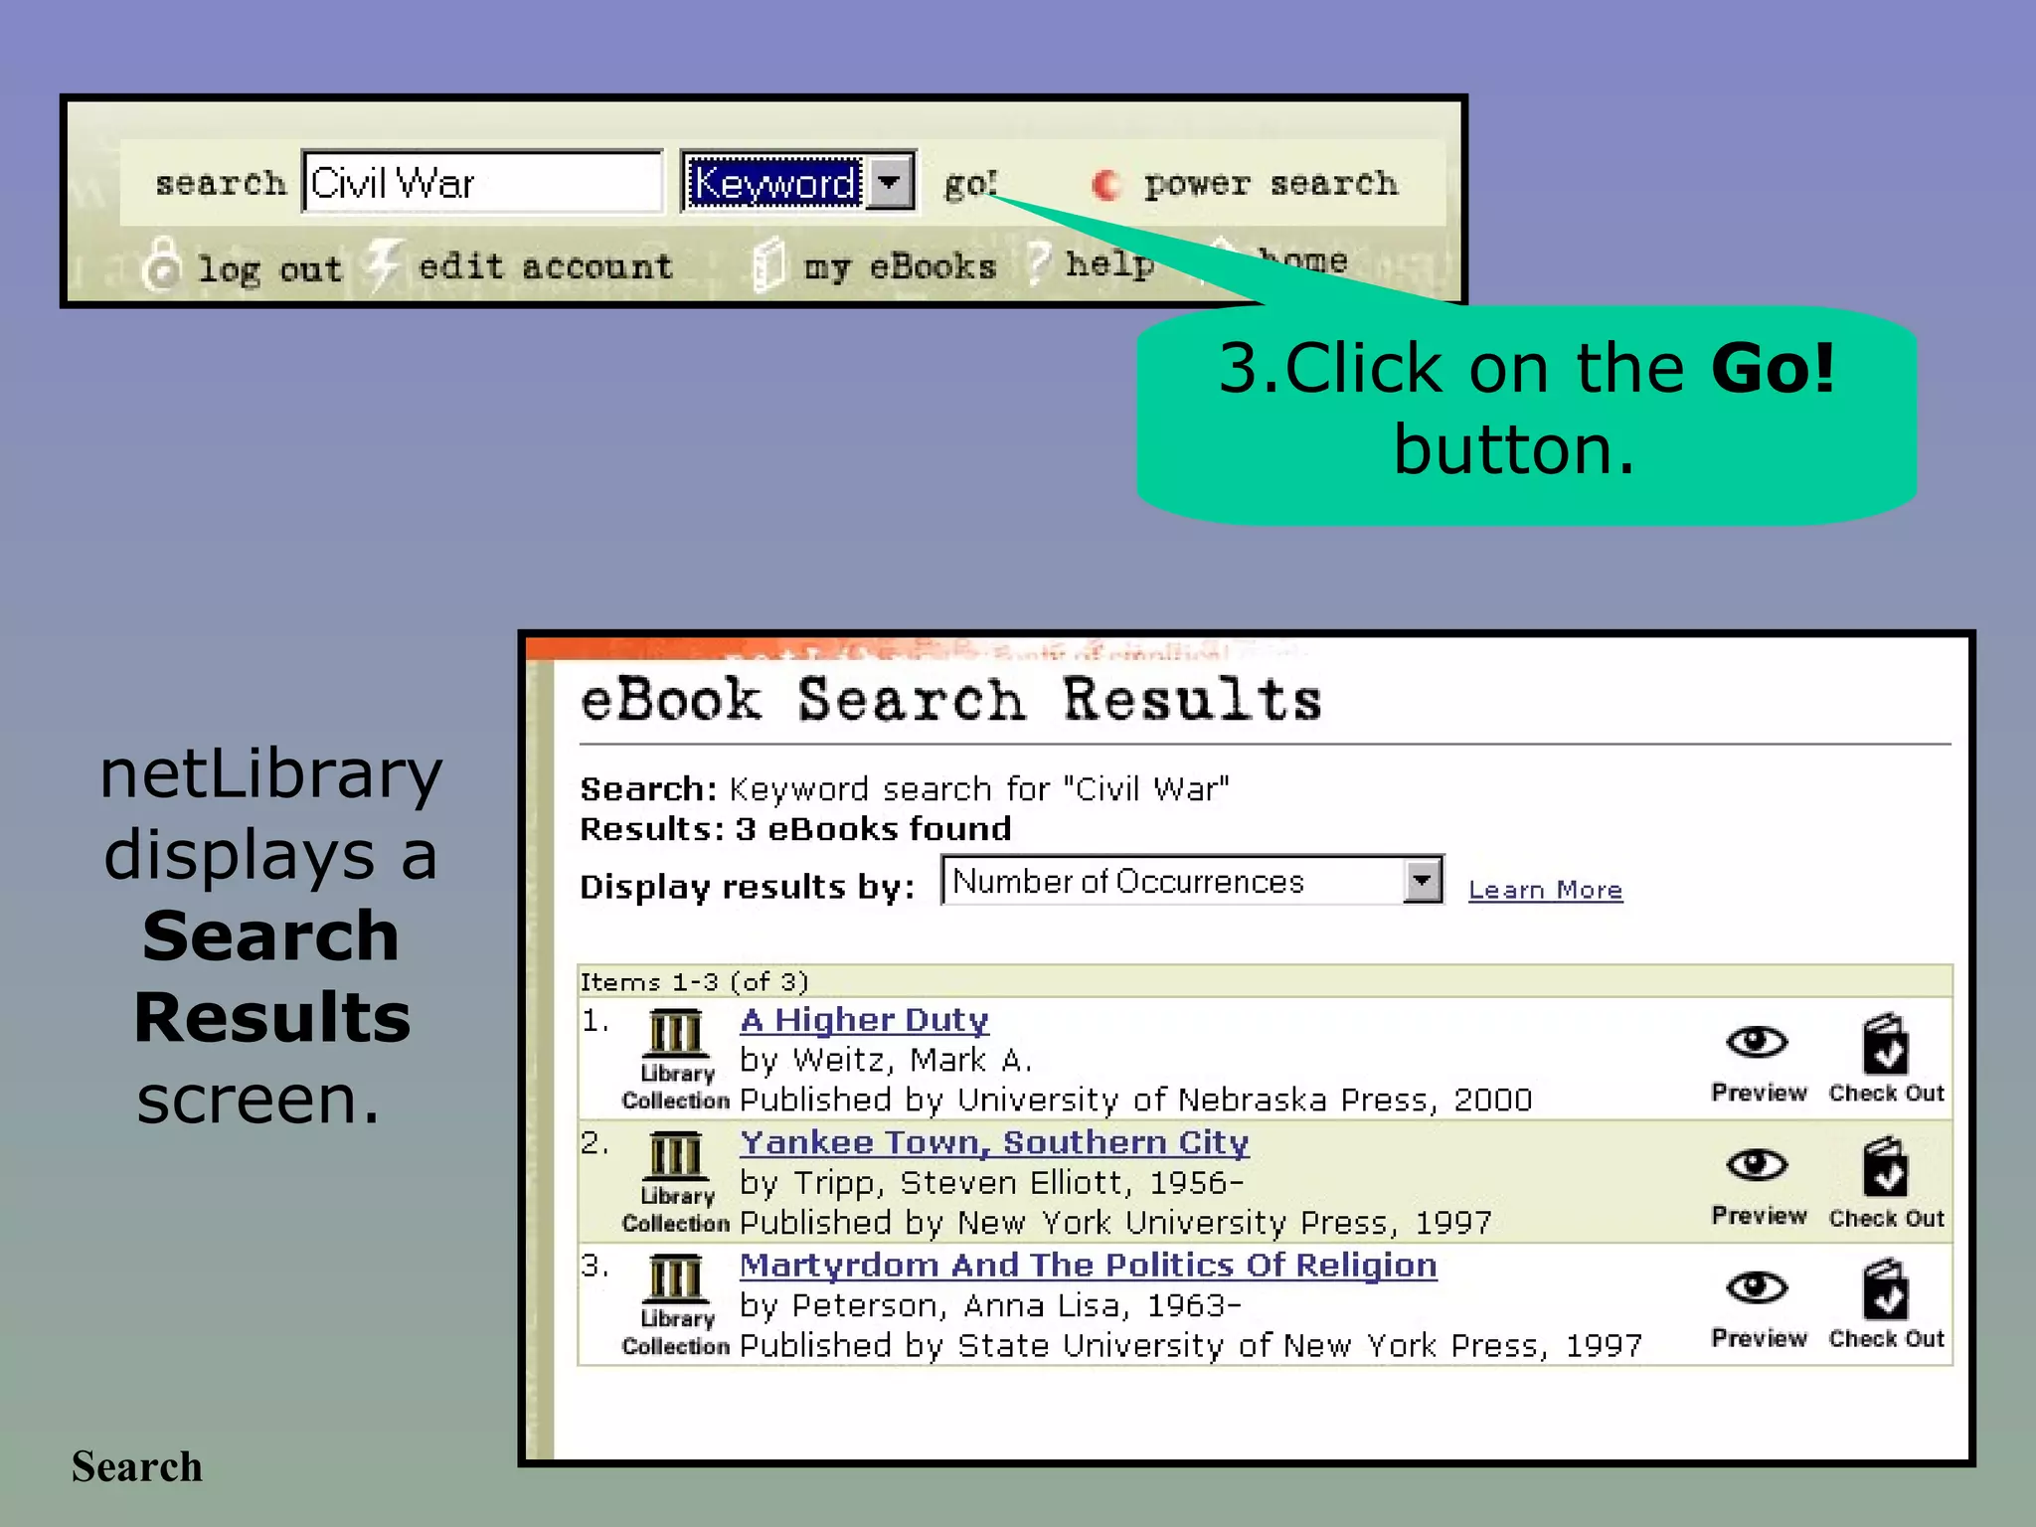Click author text 'by Tripp, Steven Elliott, 1956-'
The height and width of the screenshot is (1527, 2036).
(992, 1183)
